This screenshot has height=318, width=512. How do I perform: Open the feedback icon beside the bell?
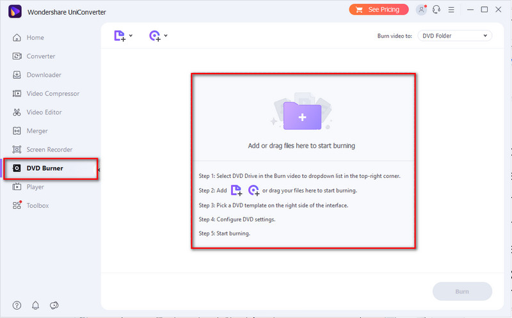pyautogui.click(x=54, y=305)
